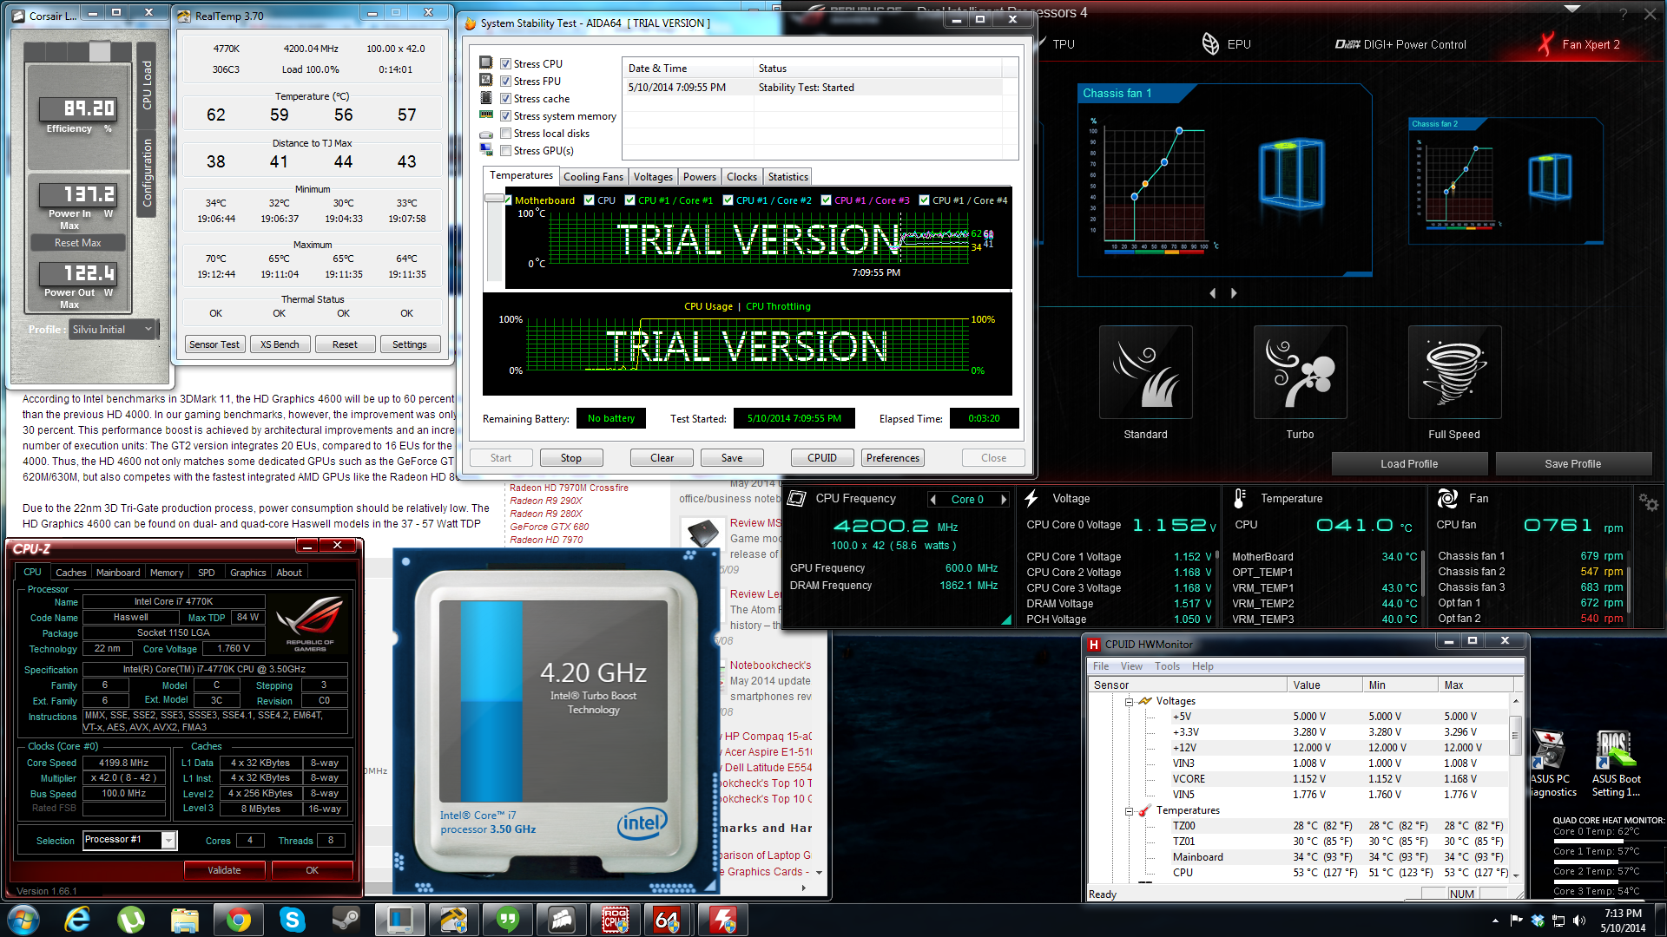Image resolution: width=1667 pixels, height=937 pixels.
Task: Open Corsair Link Profile dropdown
Action: tap(113, 329)
